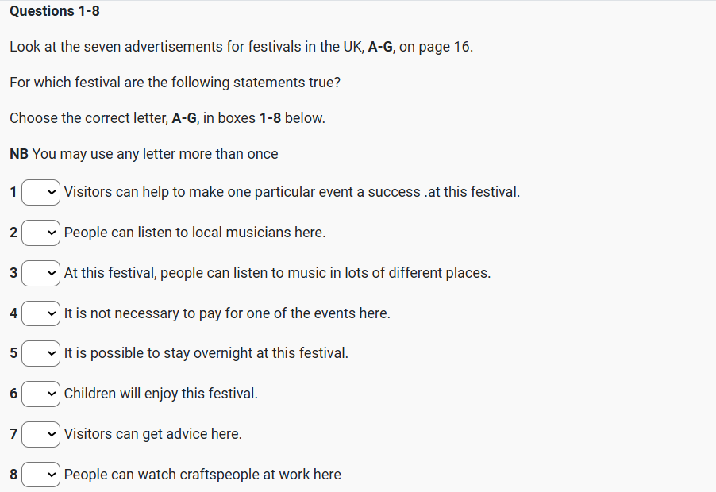Viewport: 716px width, 492px height.
Task: Click statement about craftspeople at work
Action: (202, 475)
